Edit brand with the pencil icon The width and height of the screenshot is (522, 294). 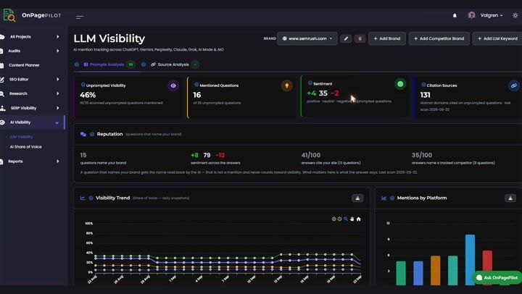point(346,38)
